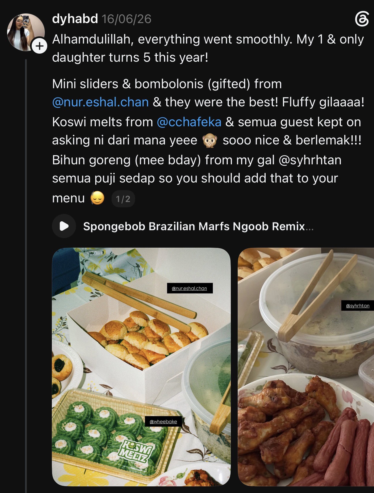Tap the @nur.eshal.chan tag on first photo
Viewport: 374px width, 493px height.
pos(190,288)
